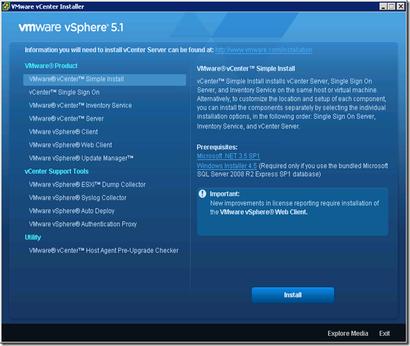The width and height of the screenshot is (410, 346).
Task: Click the vCenter Installer title bar icon
Action: [x=6, y=6]
